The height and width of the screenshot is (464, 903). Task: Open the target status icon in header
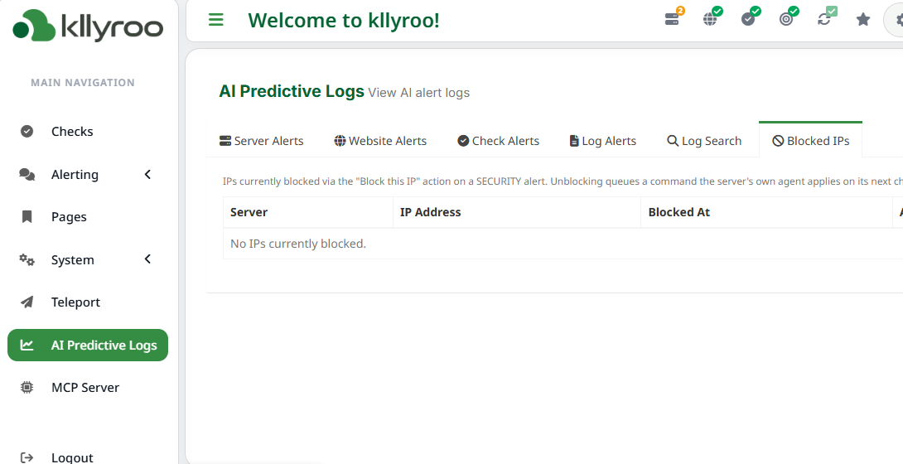coord(787,18)
